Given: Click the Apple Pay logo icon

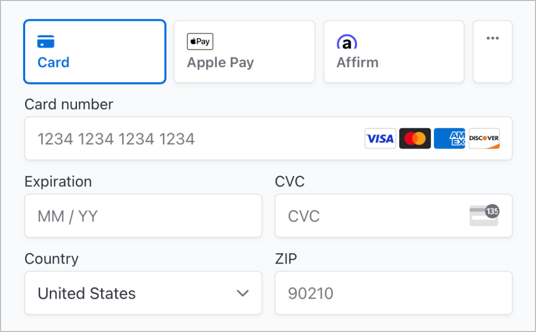Looking at the screenshot, I should coord(200,41).
